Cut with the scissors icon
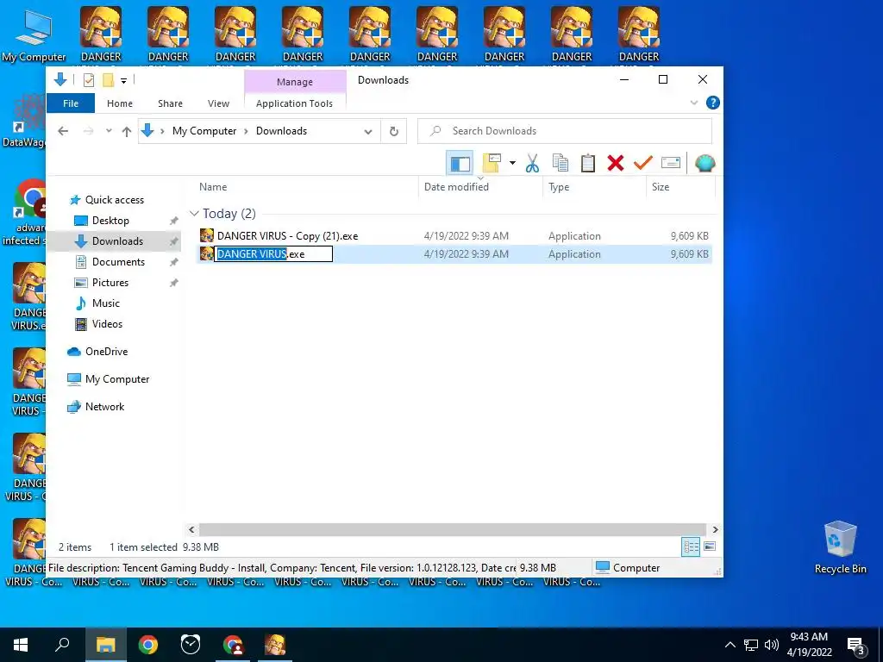The width and height of the screenshot is (883, 662). click(532, 163)
